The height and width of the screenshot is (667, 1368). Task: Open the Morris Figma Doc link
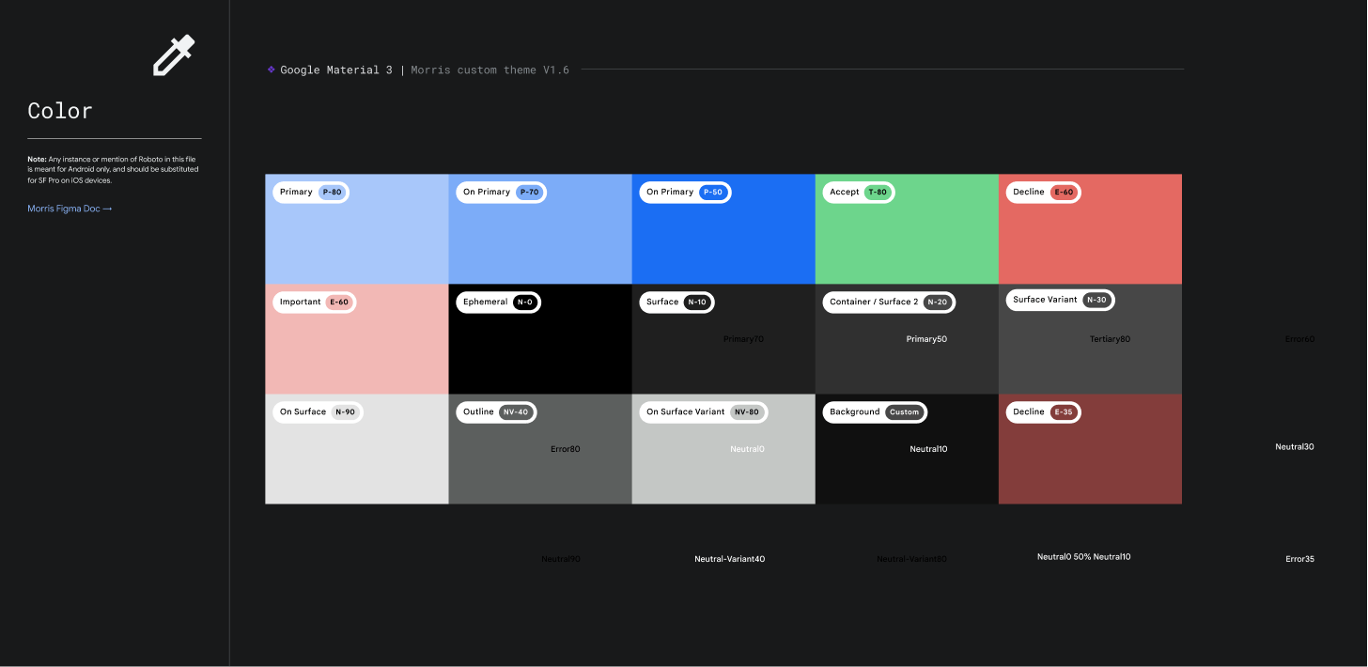[x=70, y=209]
